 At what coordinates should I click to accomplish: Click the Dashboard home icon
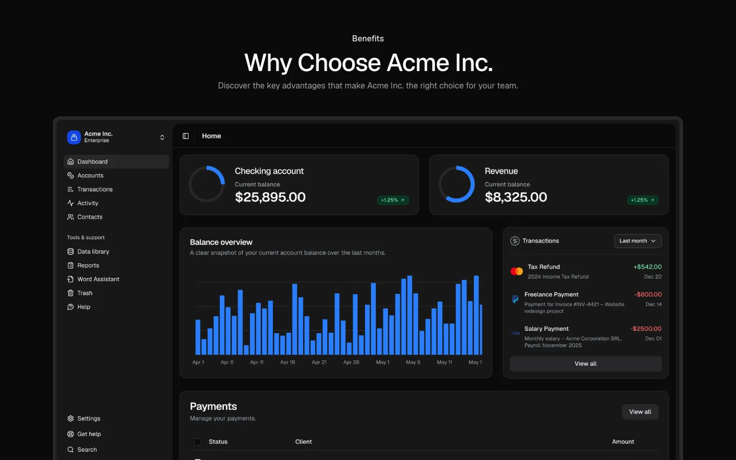coord(71,162)
